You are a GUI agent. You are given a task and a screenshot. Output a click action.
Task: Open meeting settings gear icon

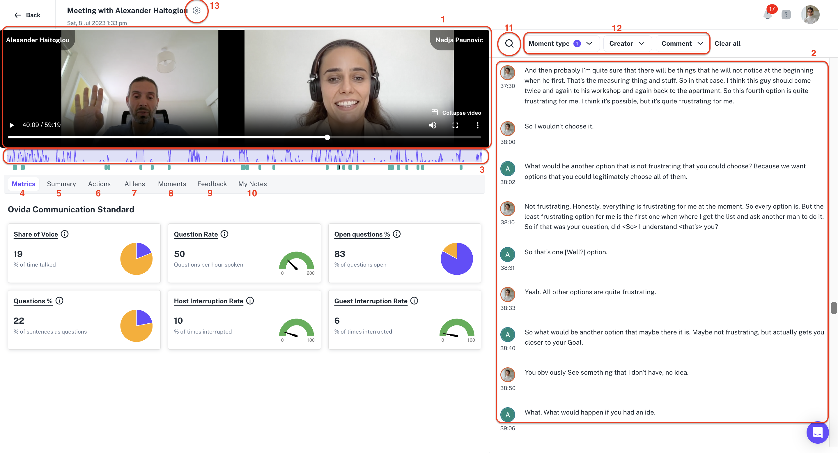196,11
